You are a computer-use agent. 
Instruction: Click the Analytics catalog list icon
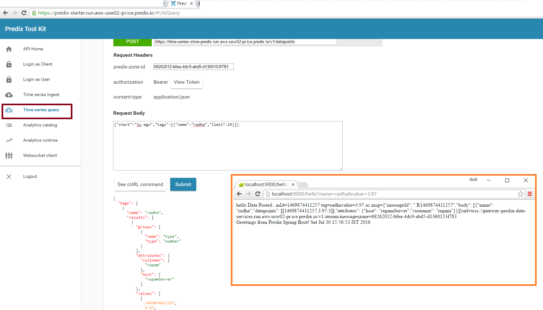pos(9,125)
